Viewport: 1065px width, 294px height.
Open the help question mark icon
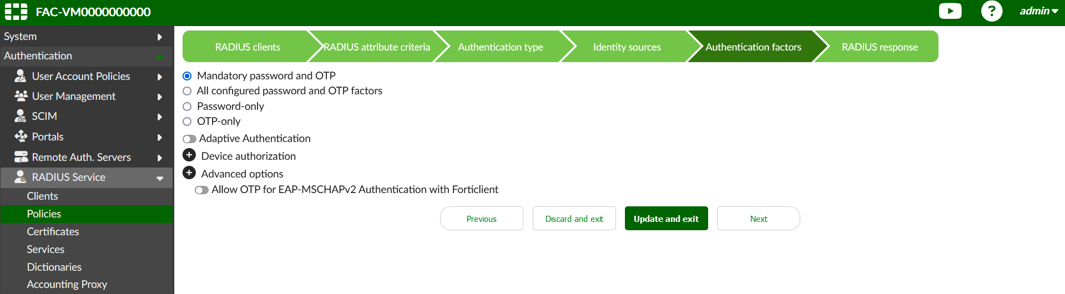pos(991,11)
